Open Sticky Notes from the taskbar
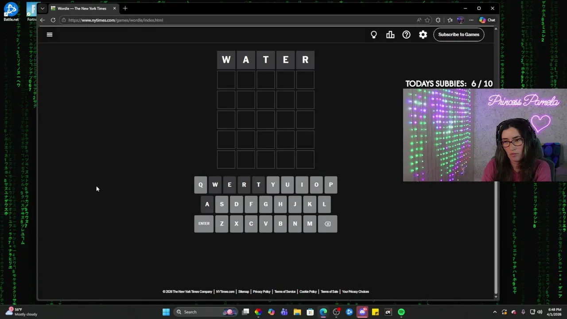This screenshot has height=319, width=567. tap(375, 312)
